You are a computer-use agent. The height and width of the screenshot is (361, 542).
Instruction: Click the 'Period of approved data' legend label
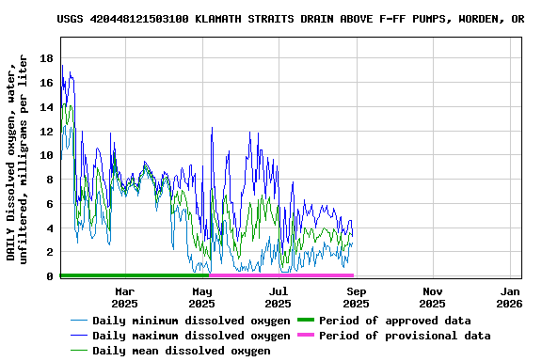pos(395,321)
